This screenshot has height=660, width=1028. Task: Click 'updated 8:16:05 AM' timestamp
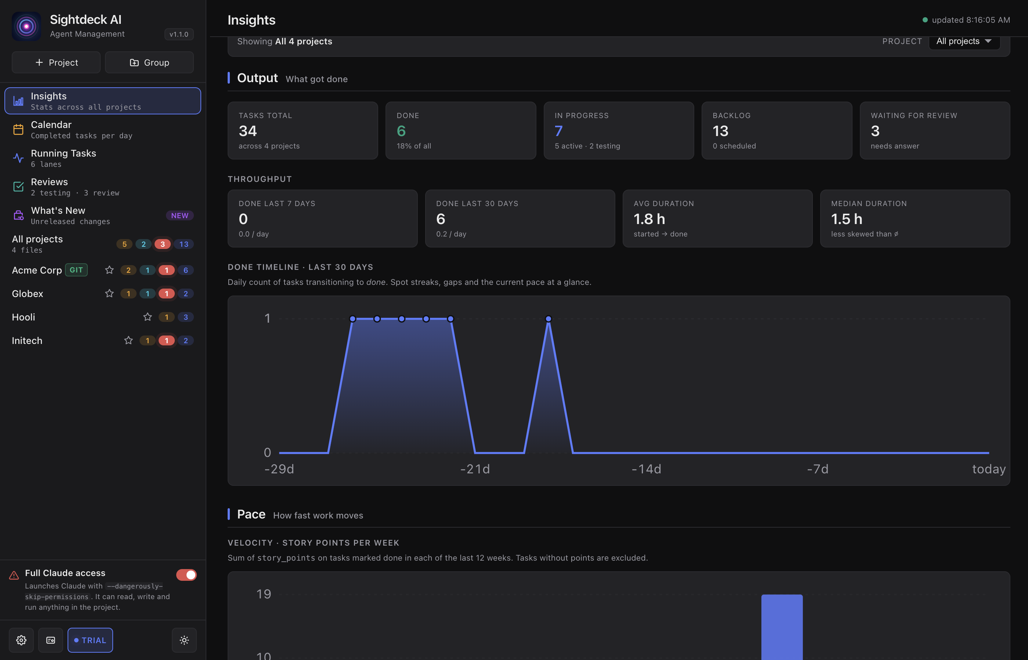coord(971,20)
